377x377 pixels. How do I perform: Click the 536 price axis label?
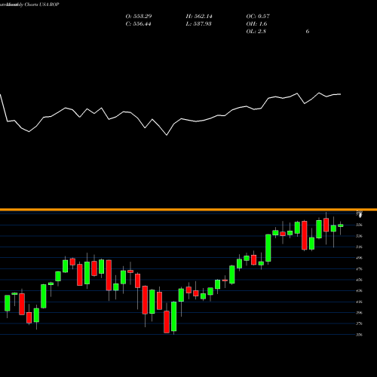click(360, 236)
